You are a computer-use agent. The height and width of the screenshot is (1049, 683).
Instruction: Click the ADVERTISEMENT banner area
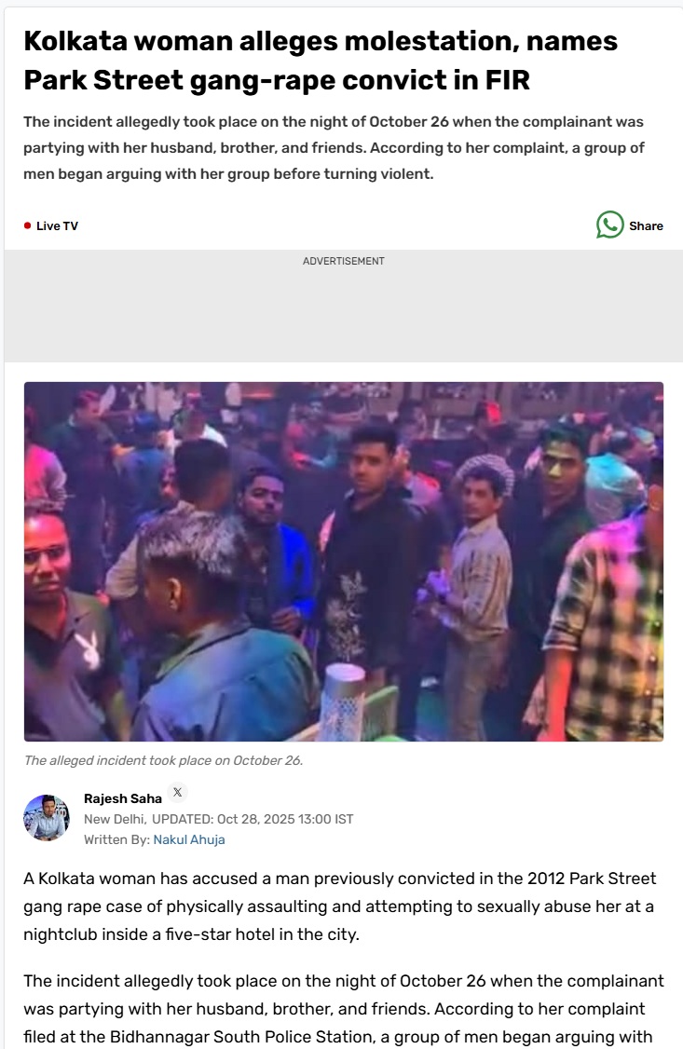343,307
